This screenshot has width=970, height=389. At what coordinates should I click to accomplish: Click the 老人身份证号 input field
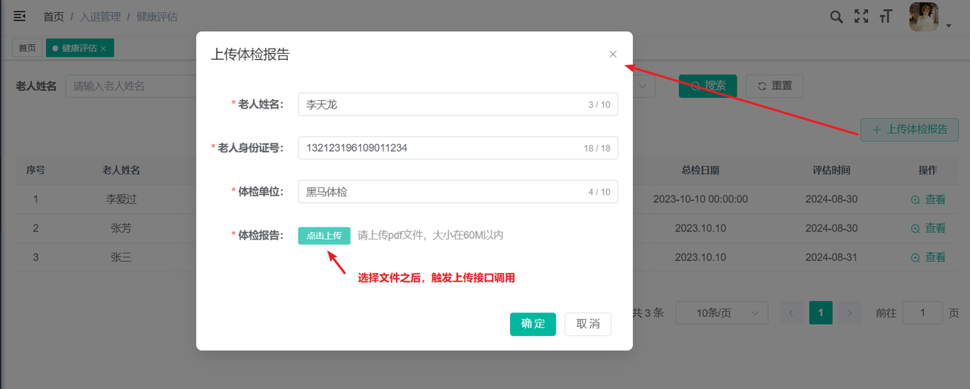tap(458, 148)
